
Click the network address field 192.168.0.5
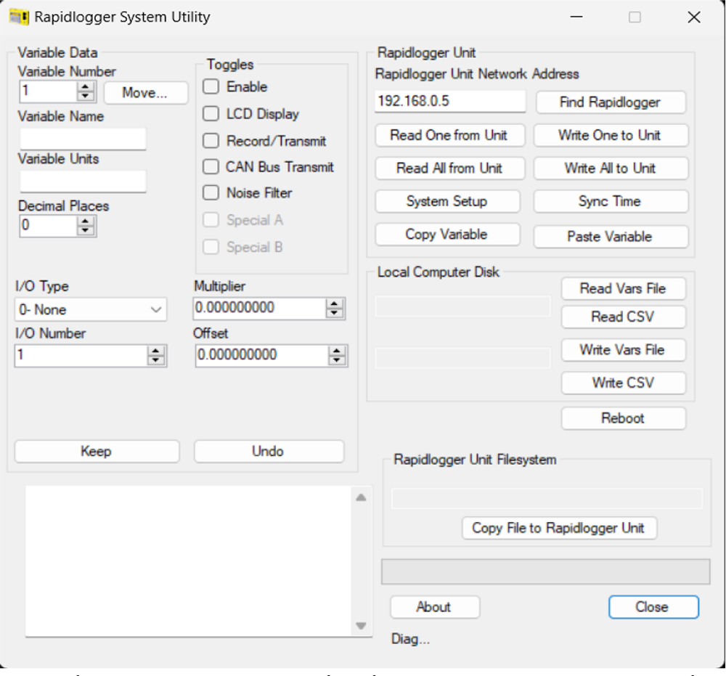click(450, 101)
